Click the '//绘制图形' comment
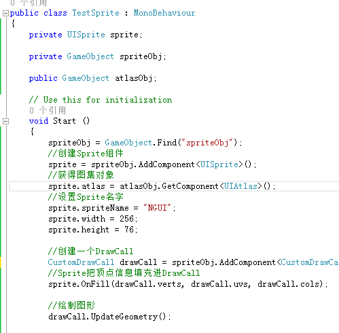The image size is (339, 333). (71, 305)
